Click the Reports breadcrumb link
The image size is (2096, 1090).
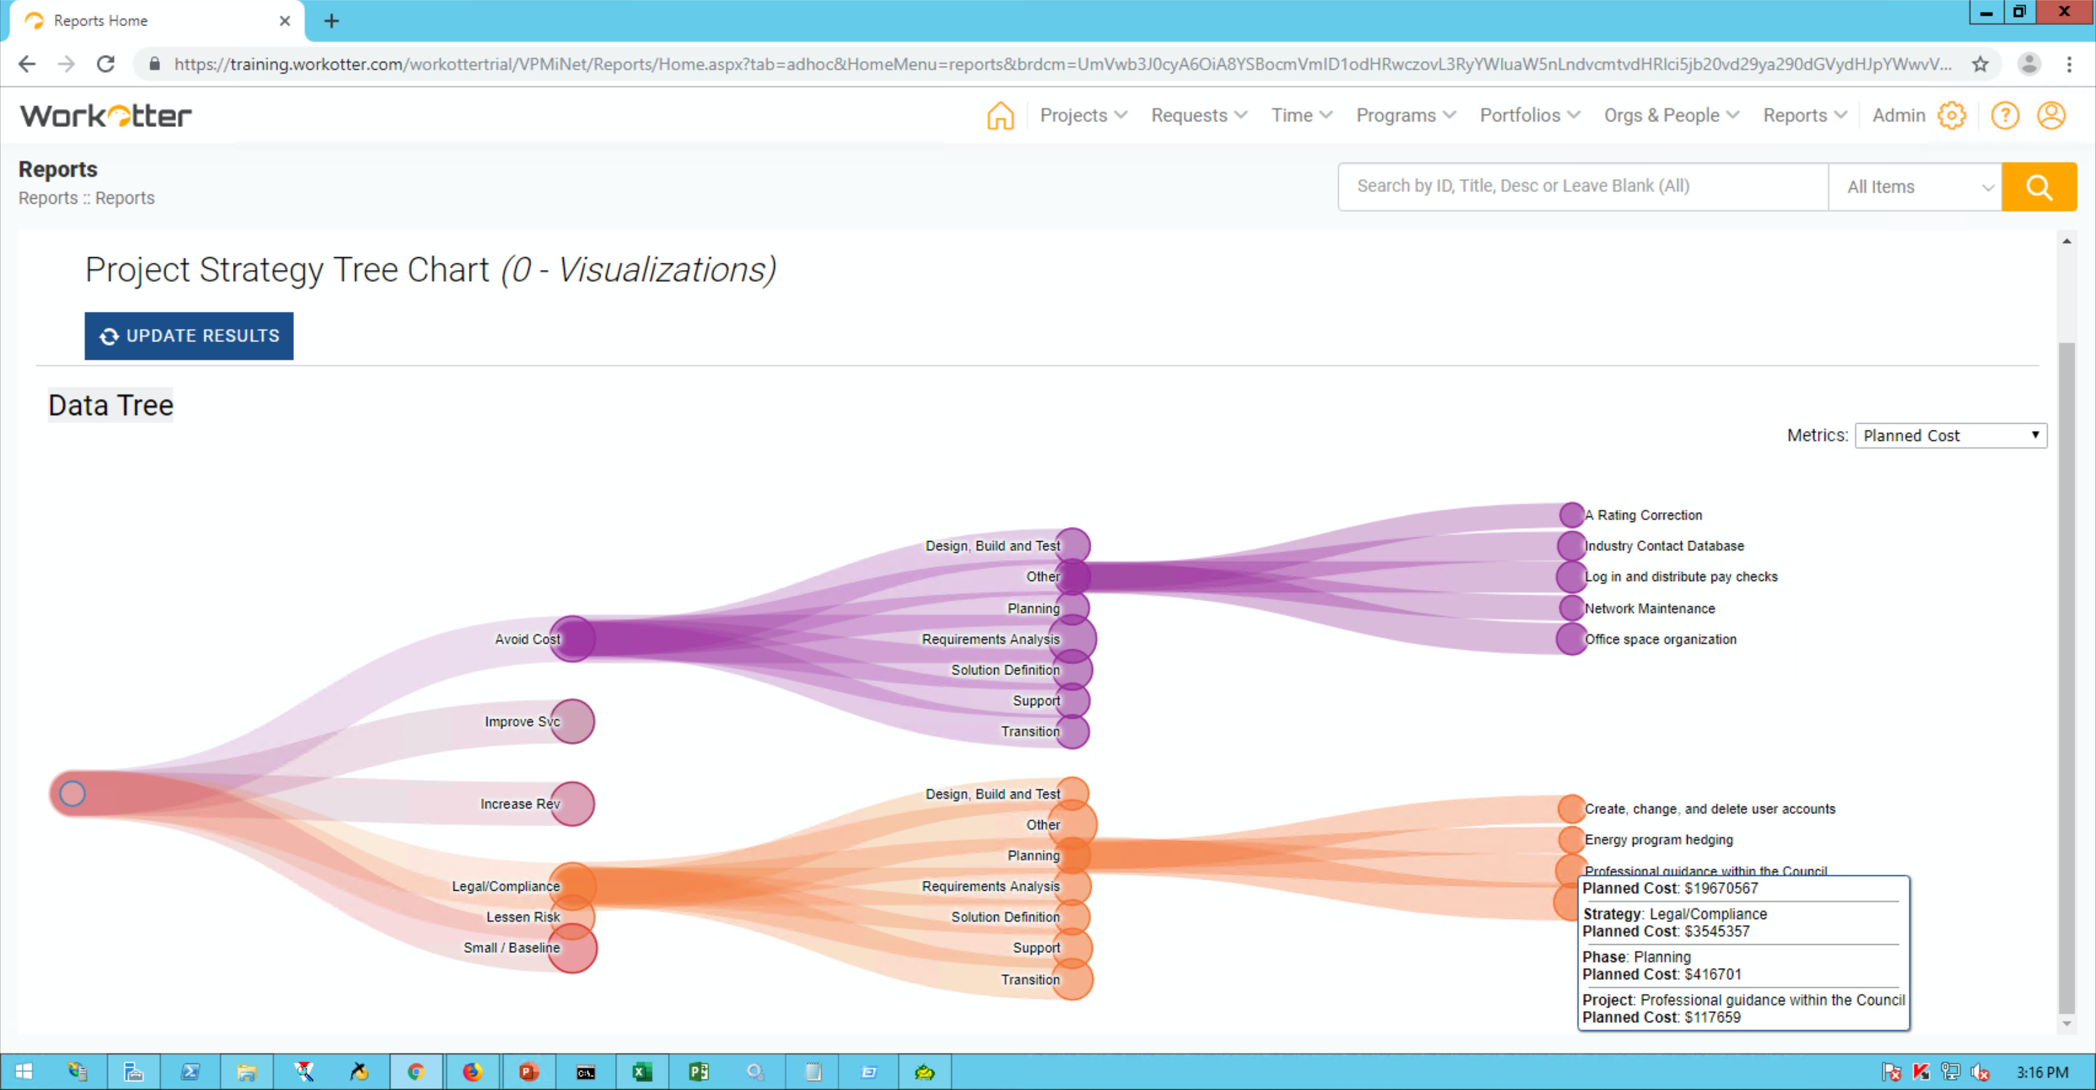48,198
